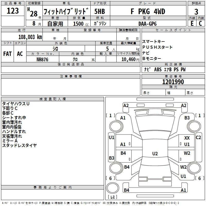Select the FAT shift type cell

coord(7,54)
